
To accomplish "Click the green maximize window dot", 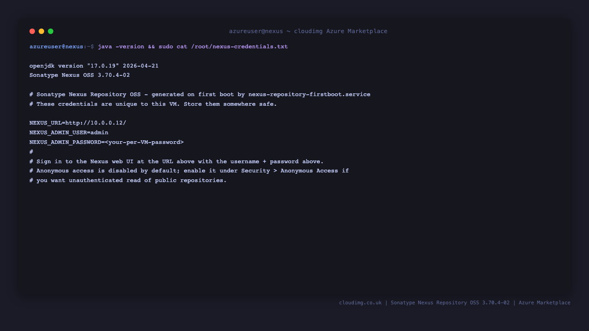I will [x=51, y=31].
